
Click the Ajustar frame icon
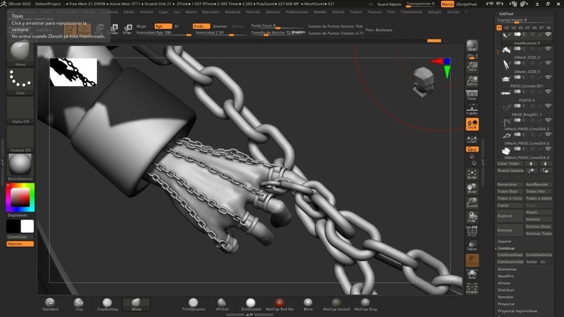(x=472, y=174)
